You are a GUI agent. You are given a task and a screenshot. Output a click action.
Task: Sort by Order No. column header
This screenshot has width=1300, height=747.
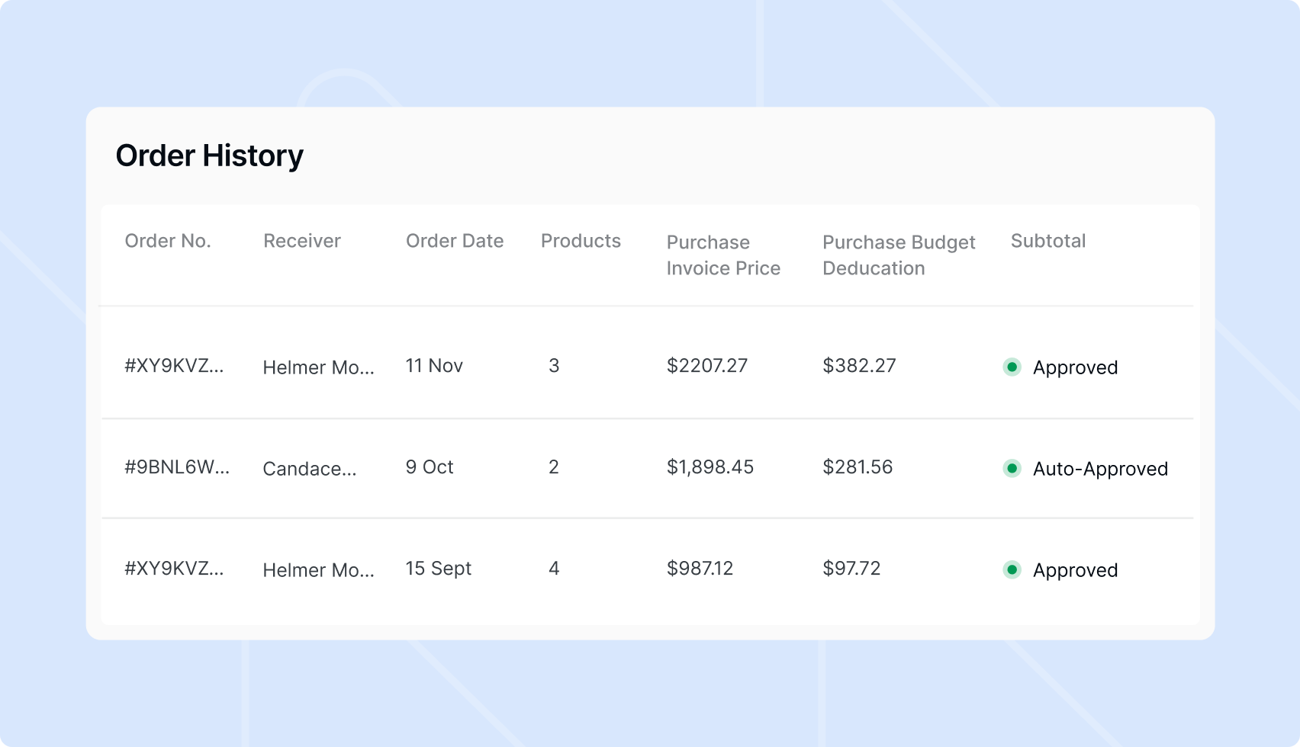point(168,241)
